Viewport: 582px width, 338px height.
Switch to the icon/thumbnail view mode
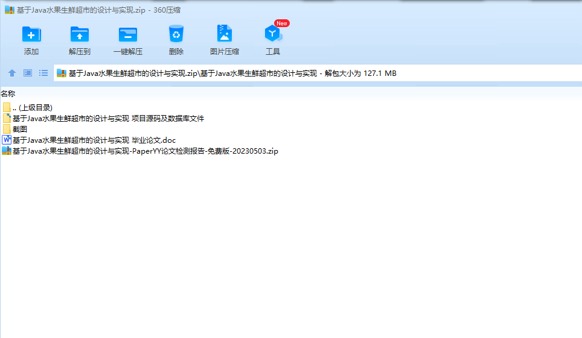click(x=28, y=73)
